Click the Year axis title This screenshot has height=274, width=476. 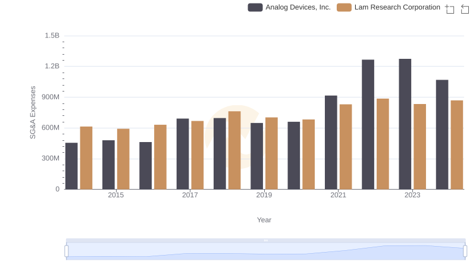coord(264,220)
